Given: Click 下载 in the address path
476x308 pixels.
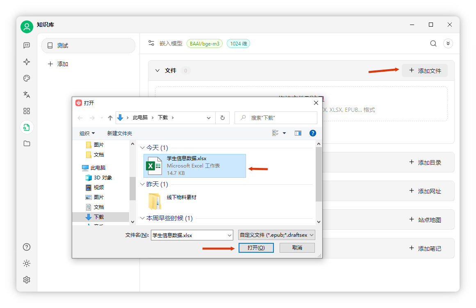Looking at the screenshot, I should [163, 118].
